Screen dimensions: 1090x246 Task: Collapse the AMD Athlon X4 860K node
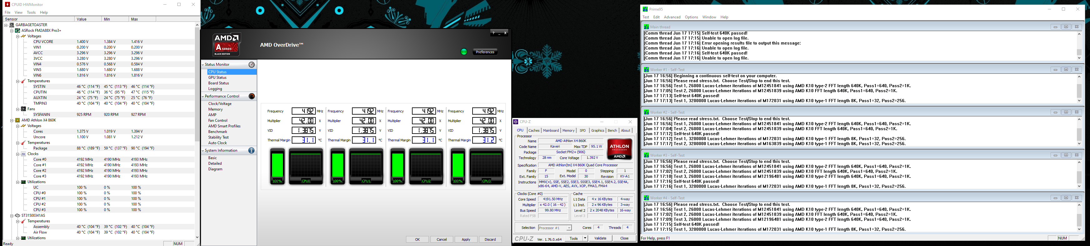(12, 120)
